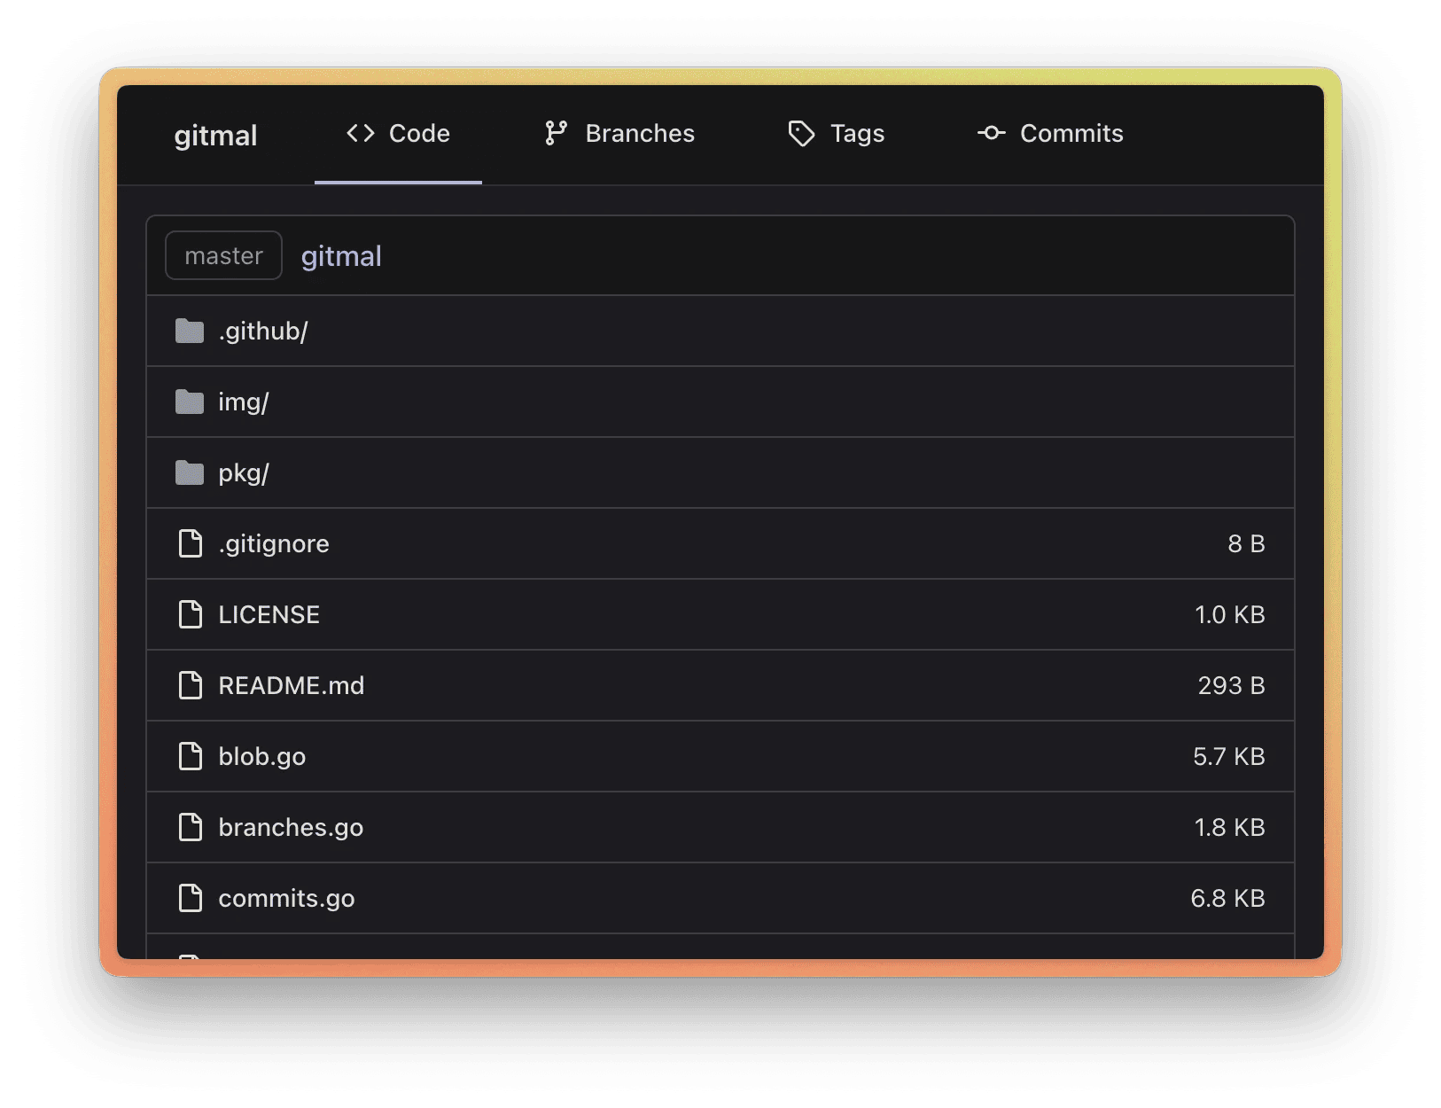
Task: Open the Commits tab
Action: tap(1050, 134)
